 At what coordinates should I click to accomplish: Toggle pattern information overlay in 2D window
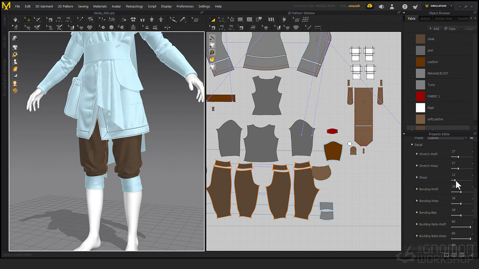pos(212,52)
